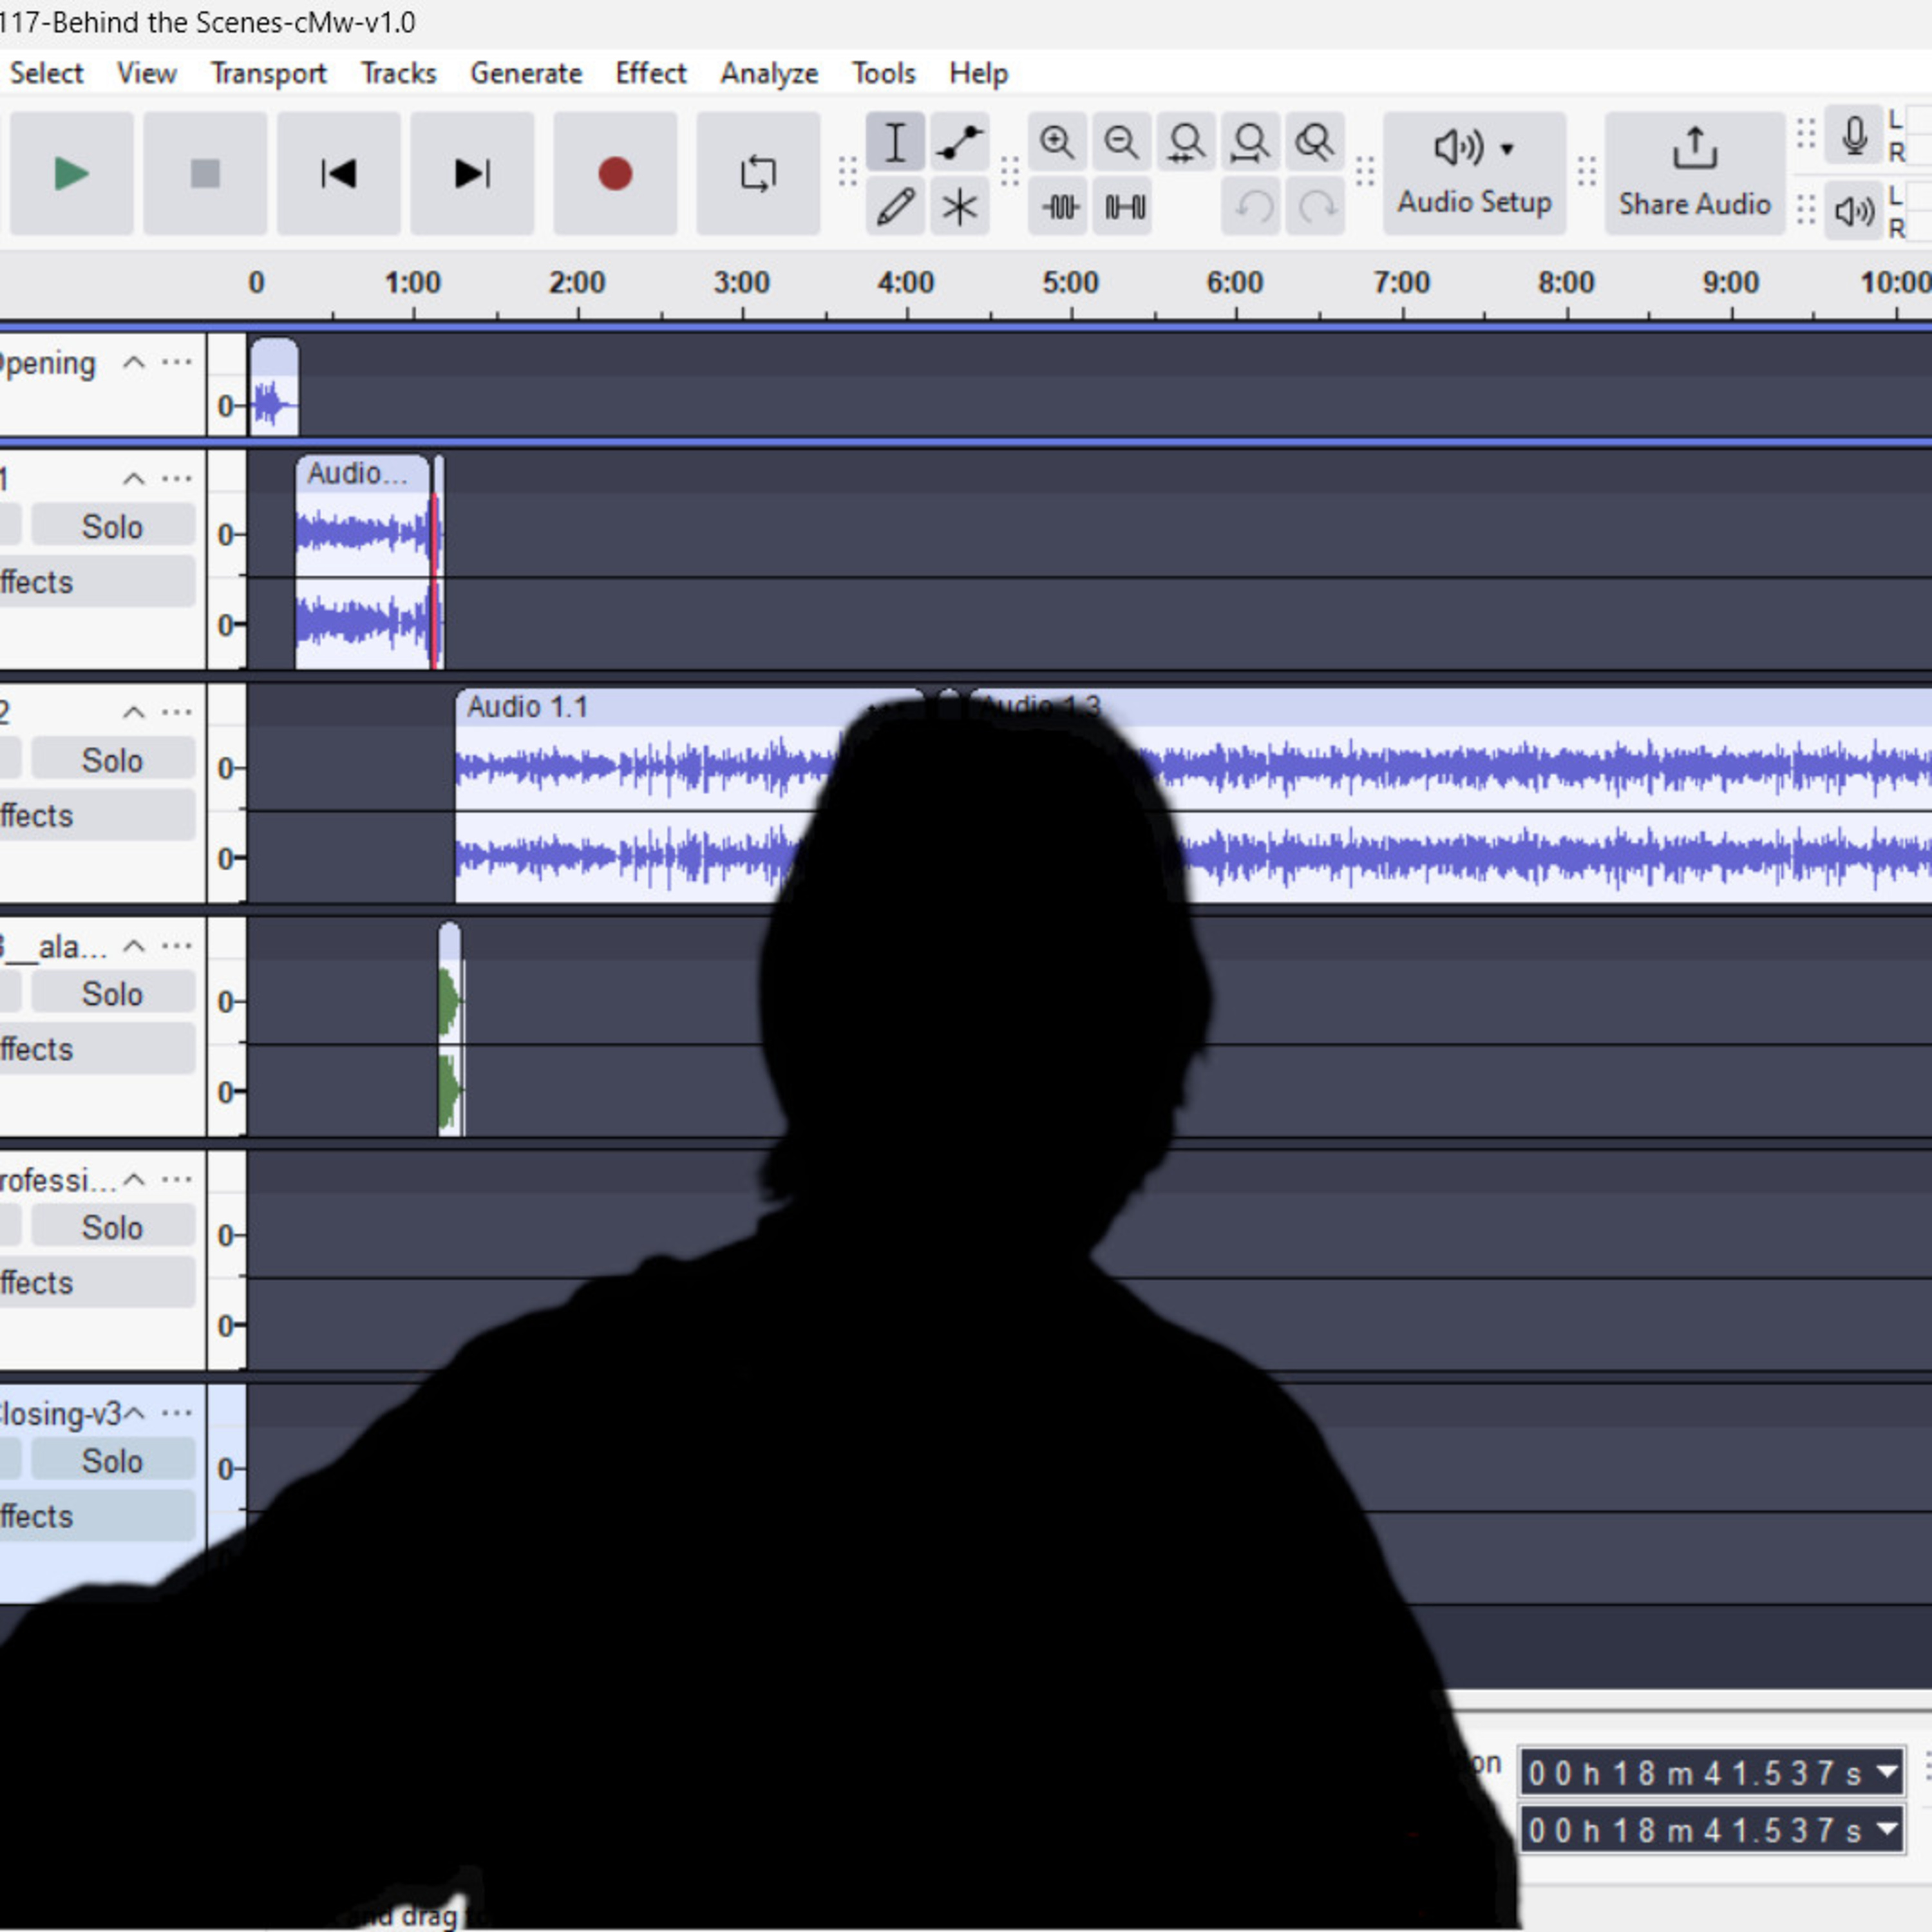Open the Generate menu

(x=526, y=73)
